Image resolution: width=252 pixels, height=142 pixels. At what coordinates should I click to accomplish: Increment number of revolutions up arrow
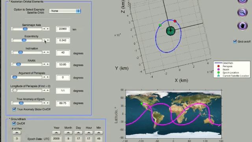(17, 133)
